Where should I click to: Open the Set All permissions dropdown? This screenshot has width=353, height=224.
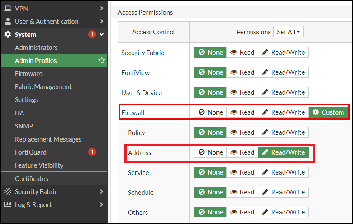[x=289, y=32]
